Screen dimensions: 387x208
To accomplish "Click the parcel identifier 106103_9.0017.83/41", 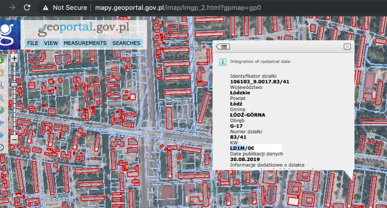I will [259, 81].
